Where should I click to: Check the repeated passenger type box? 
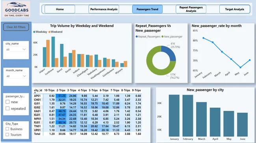pyautogui.click(x=7, y=108)
